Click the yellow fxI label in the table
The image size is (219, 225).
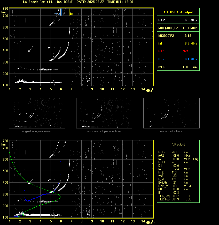[160, 43]
